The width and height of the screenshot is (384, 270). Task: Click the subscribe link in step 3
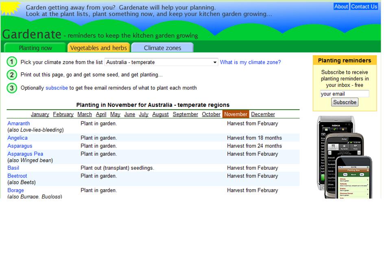(57, 88)
